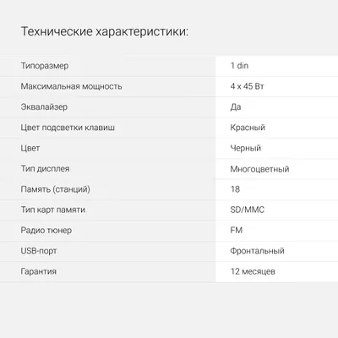This screenshot has height=338, width=338.
Task: Click the '12 месяцев' warranty value
Action: pyautogui.click(x=253, y=271)
